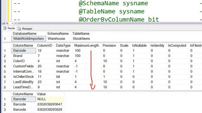Image resolution: width=202 pixels, height=113 pixels.
Task: Select the CustomFields column name cell
Action: pyautogui.click(x=24, y=66)
